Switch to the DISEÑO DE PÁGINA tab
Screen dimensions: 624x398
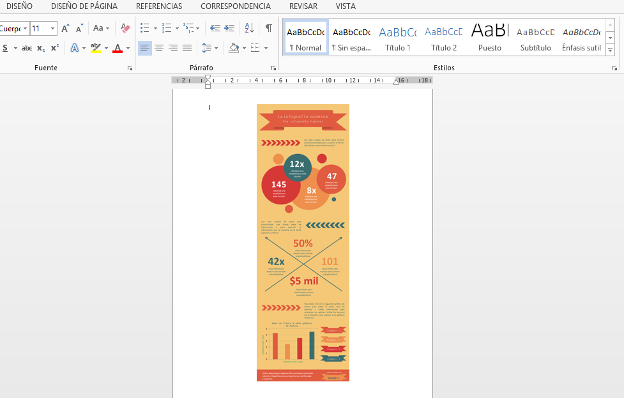84,6
